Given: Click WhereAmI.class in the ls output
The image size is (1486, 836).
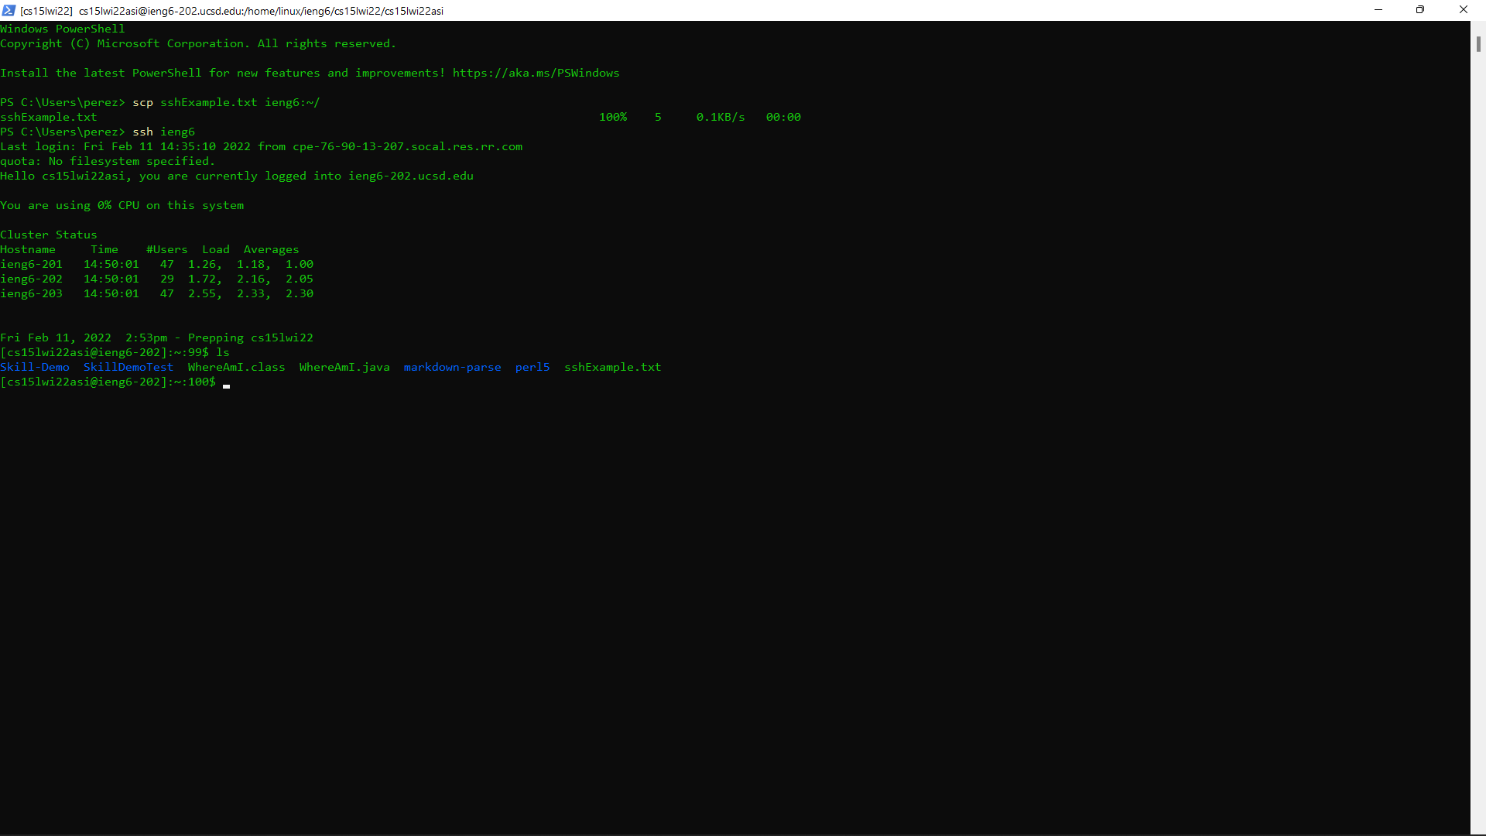Looking at the screenshot, I should point(236,367).
